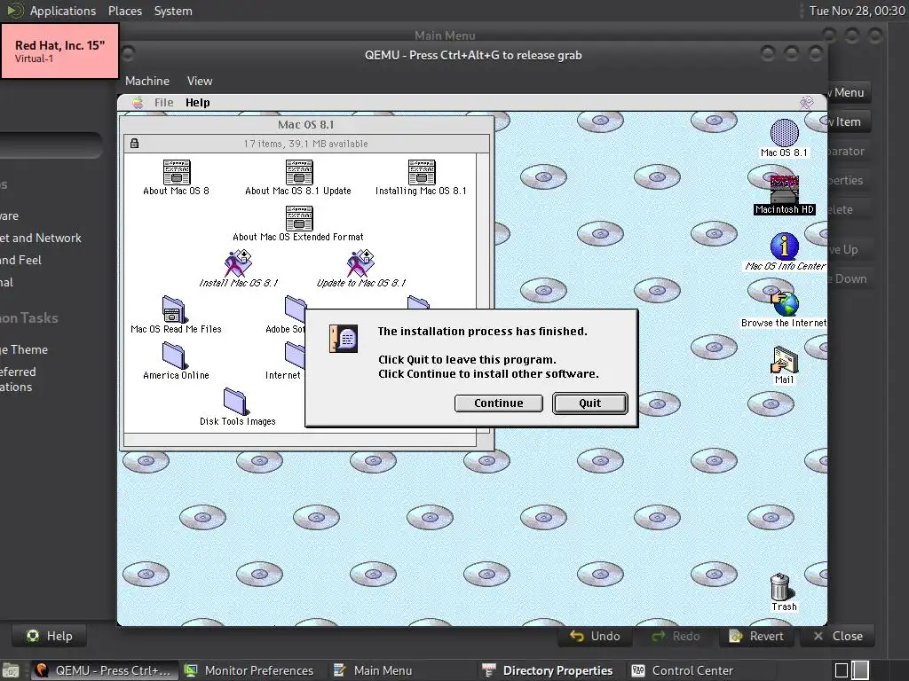Select the Mac OS 8.1 CD desktop icon
The height and width of the screenshot is (681, 909).
785,133
